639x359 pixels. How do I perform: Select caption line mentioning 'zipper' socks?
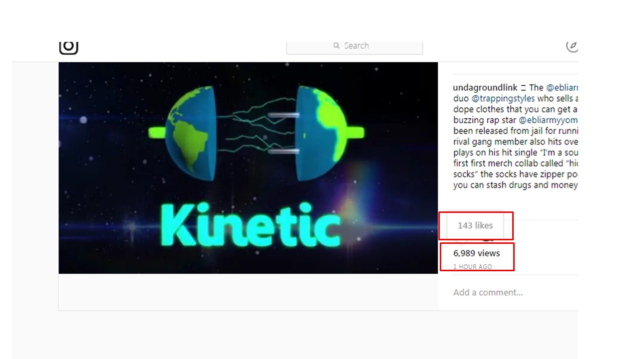[x=515, y=175]
